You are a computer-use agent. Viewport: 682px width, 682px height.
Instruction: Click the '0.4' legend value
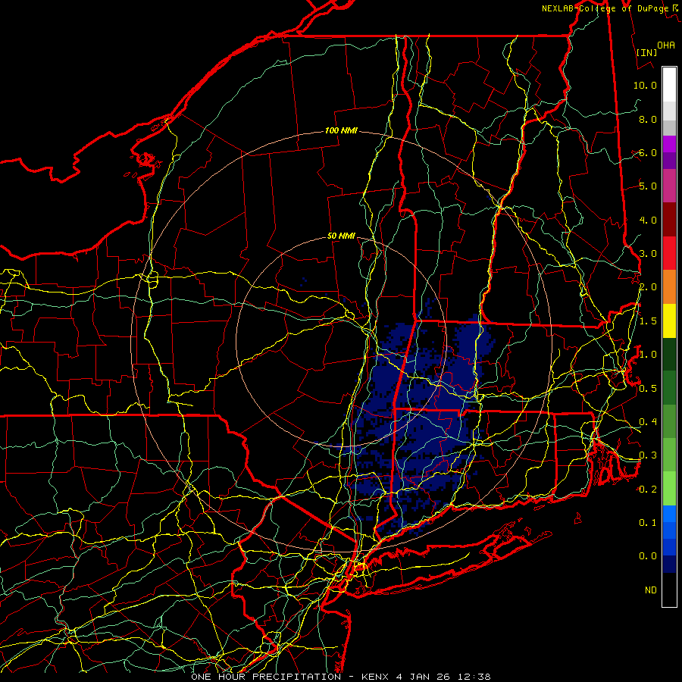click(648, 421)
